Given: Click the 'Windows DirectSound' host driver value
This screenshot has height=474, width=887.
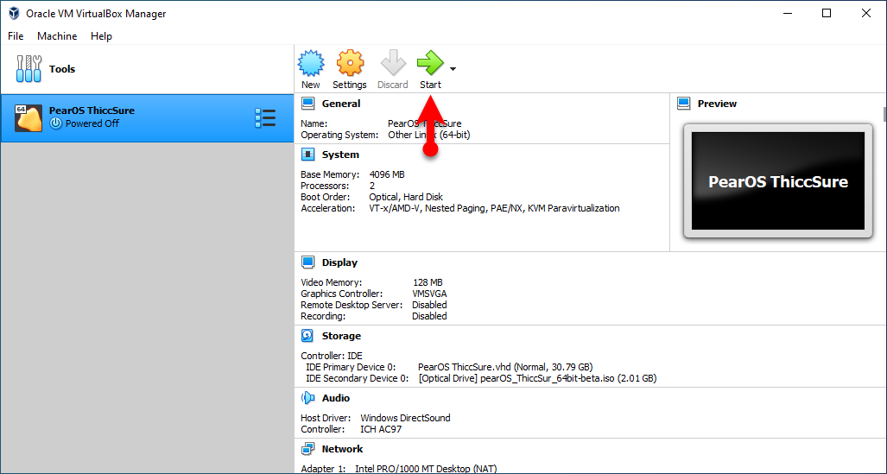Looking at the screenshot, I should point(405,418).
